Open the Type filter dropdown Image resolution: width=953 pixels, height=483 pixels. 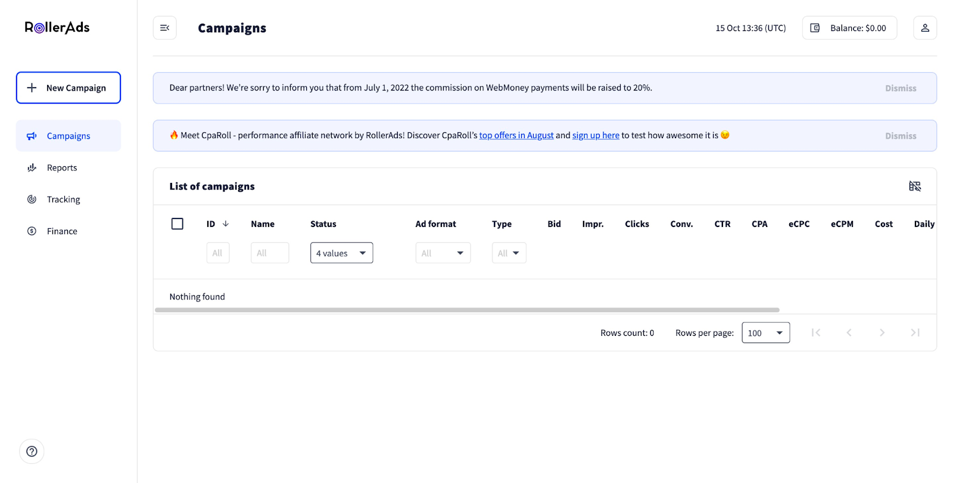[x=509, y=253]
